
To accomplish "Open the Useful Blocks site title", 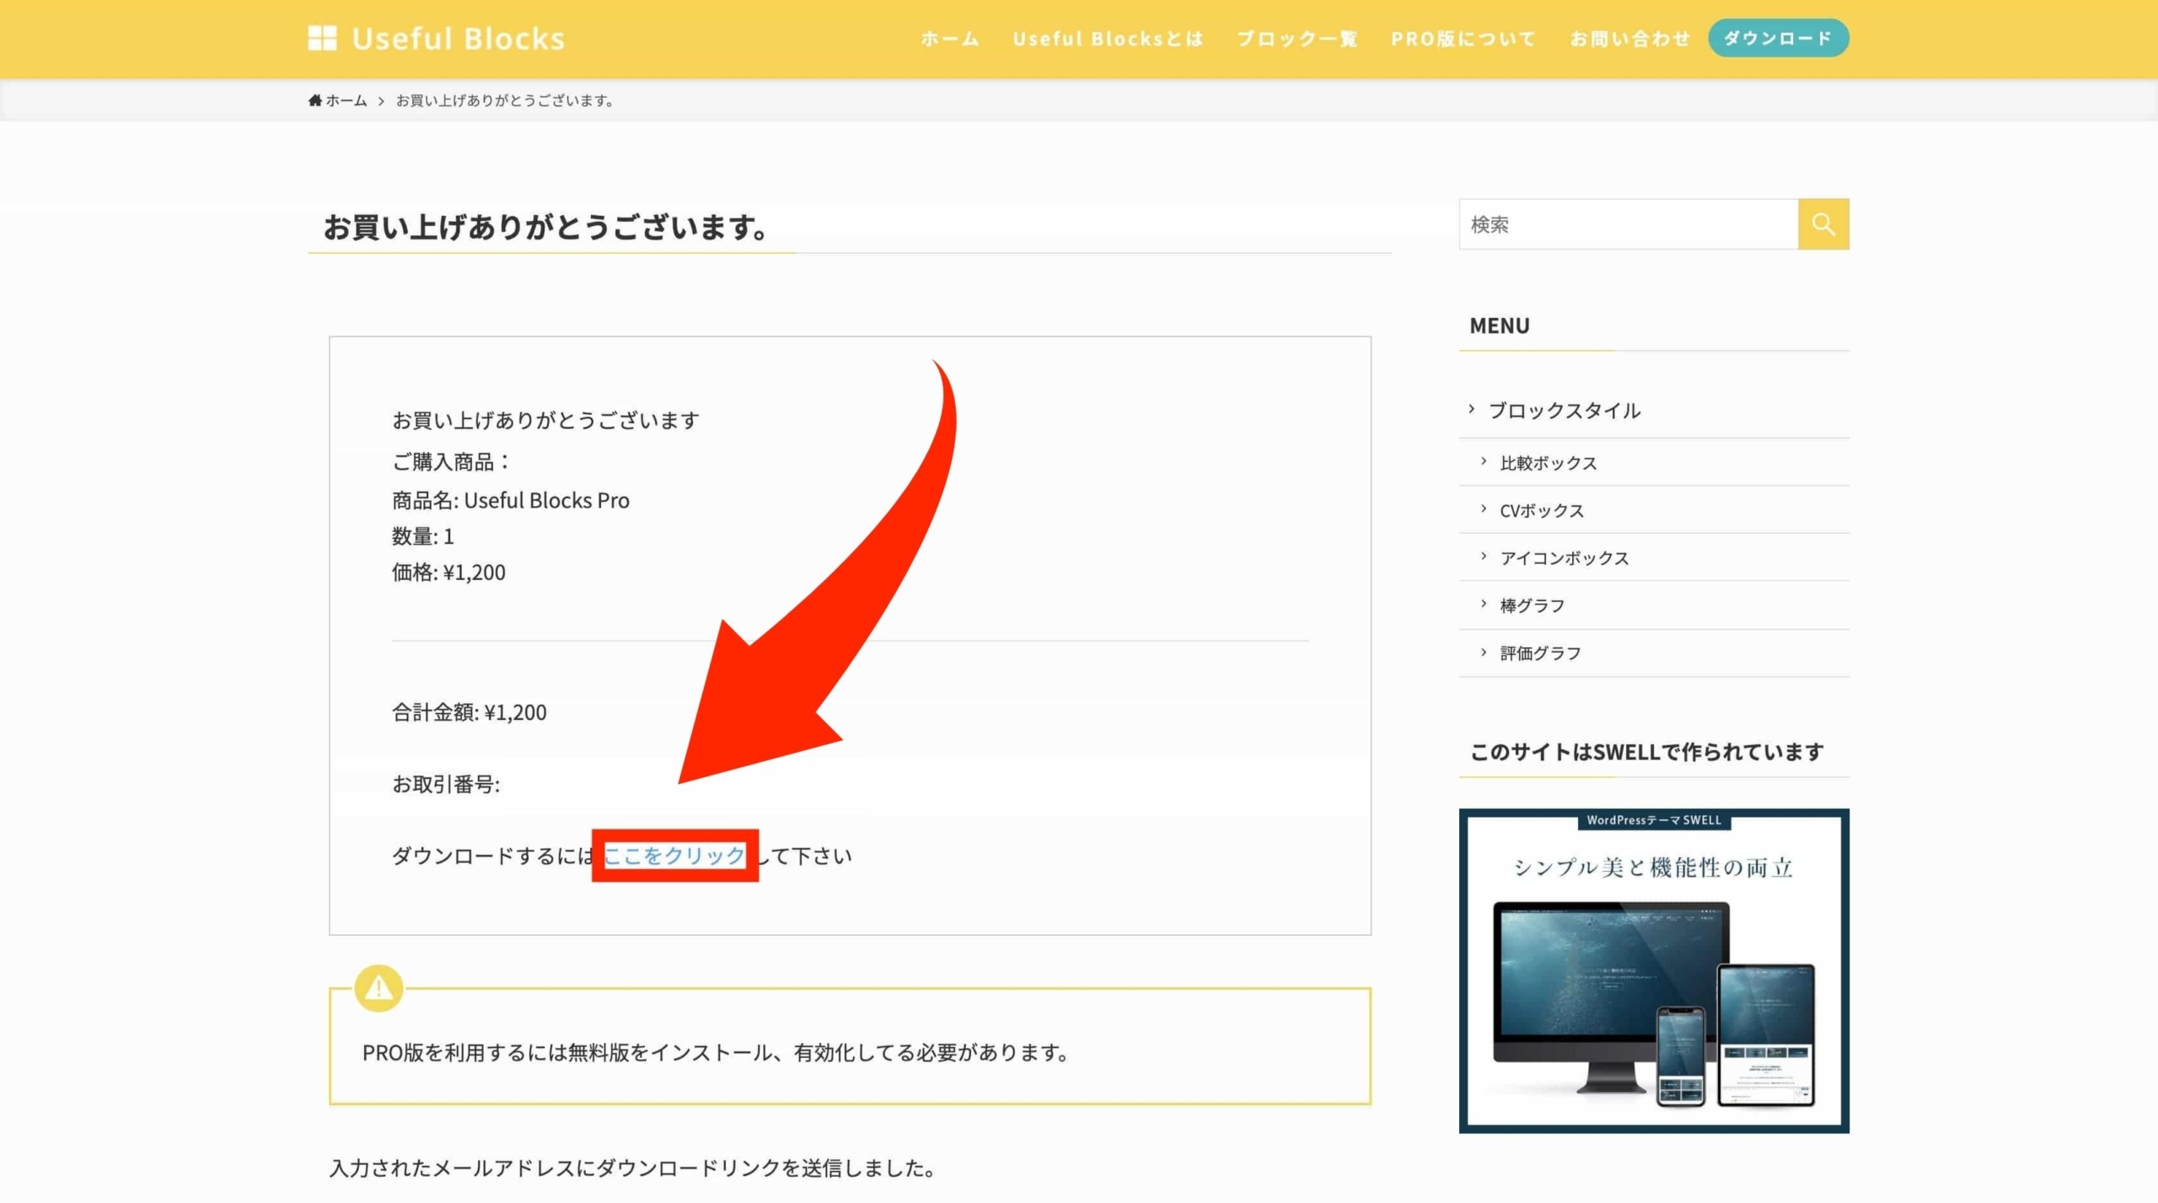I will [458, 39].
